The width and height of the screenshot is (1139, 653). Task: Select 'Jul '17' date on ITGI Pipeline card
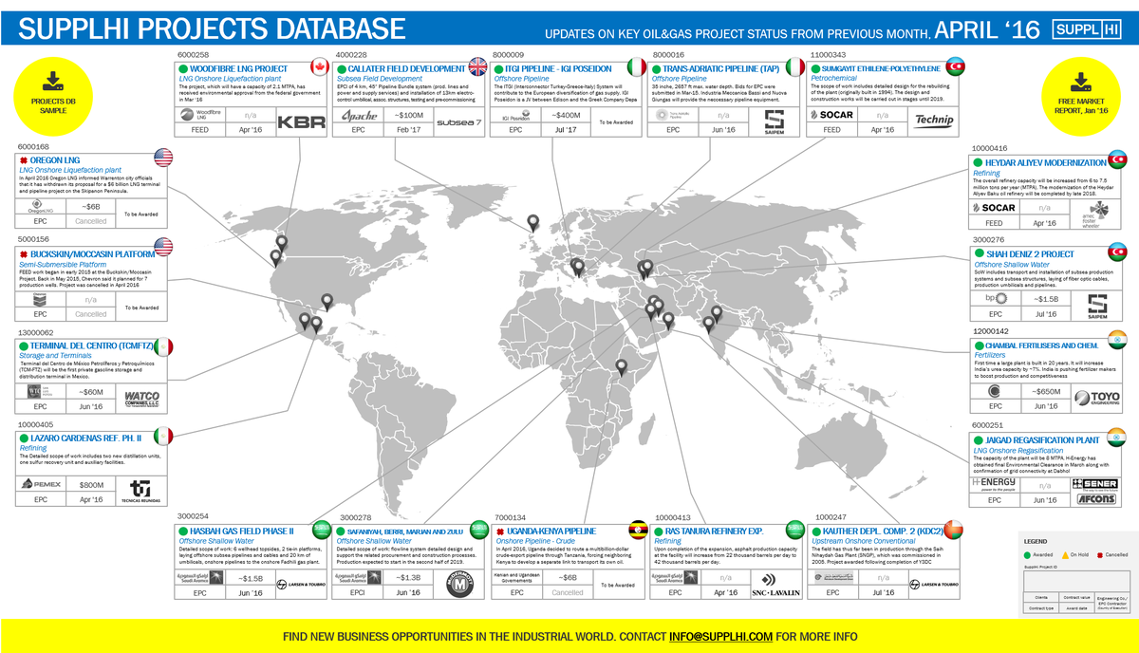pos(568,130)
